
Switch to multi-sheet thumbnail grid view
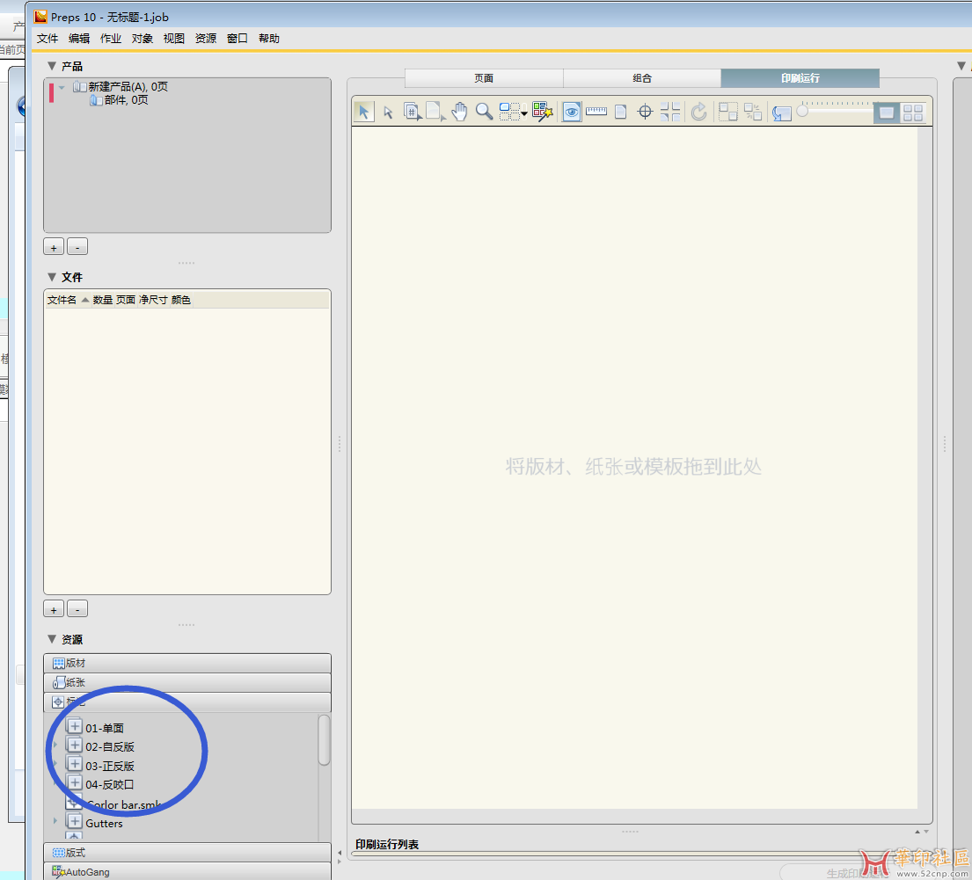pyautogui.click(x=913, y=113)
